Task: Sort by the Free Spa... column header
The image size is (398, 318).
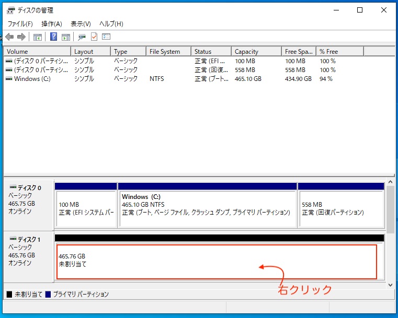Action: (x=299, y=52)
